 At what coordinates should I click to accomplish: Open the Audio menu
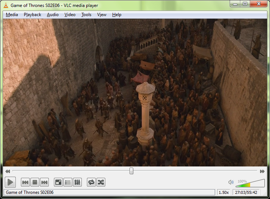(x=53, y=15)
